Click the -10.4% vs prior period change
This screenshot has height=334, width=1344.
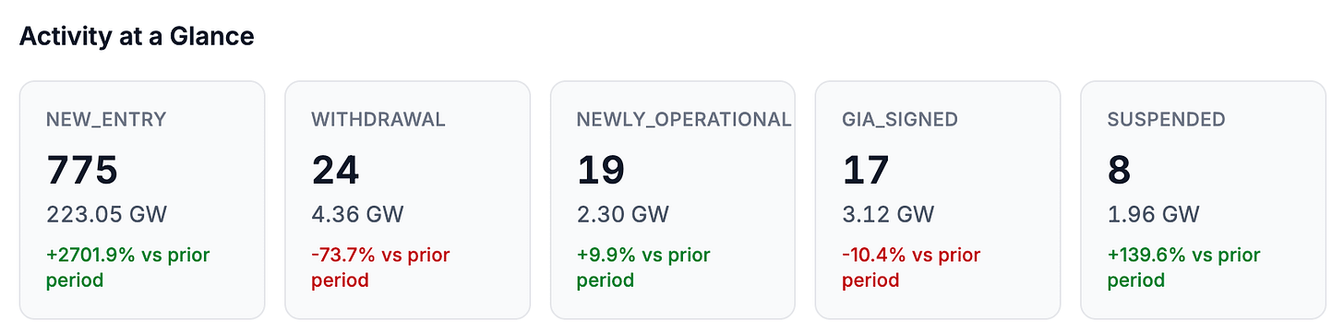[x=911, y=267]
